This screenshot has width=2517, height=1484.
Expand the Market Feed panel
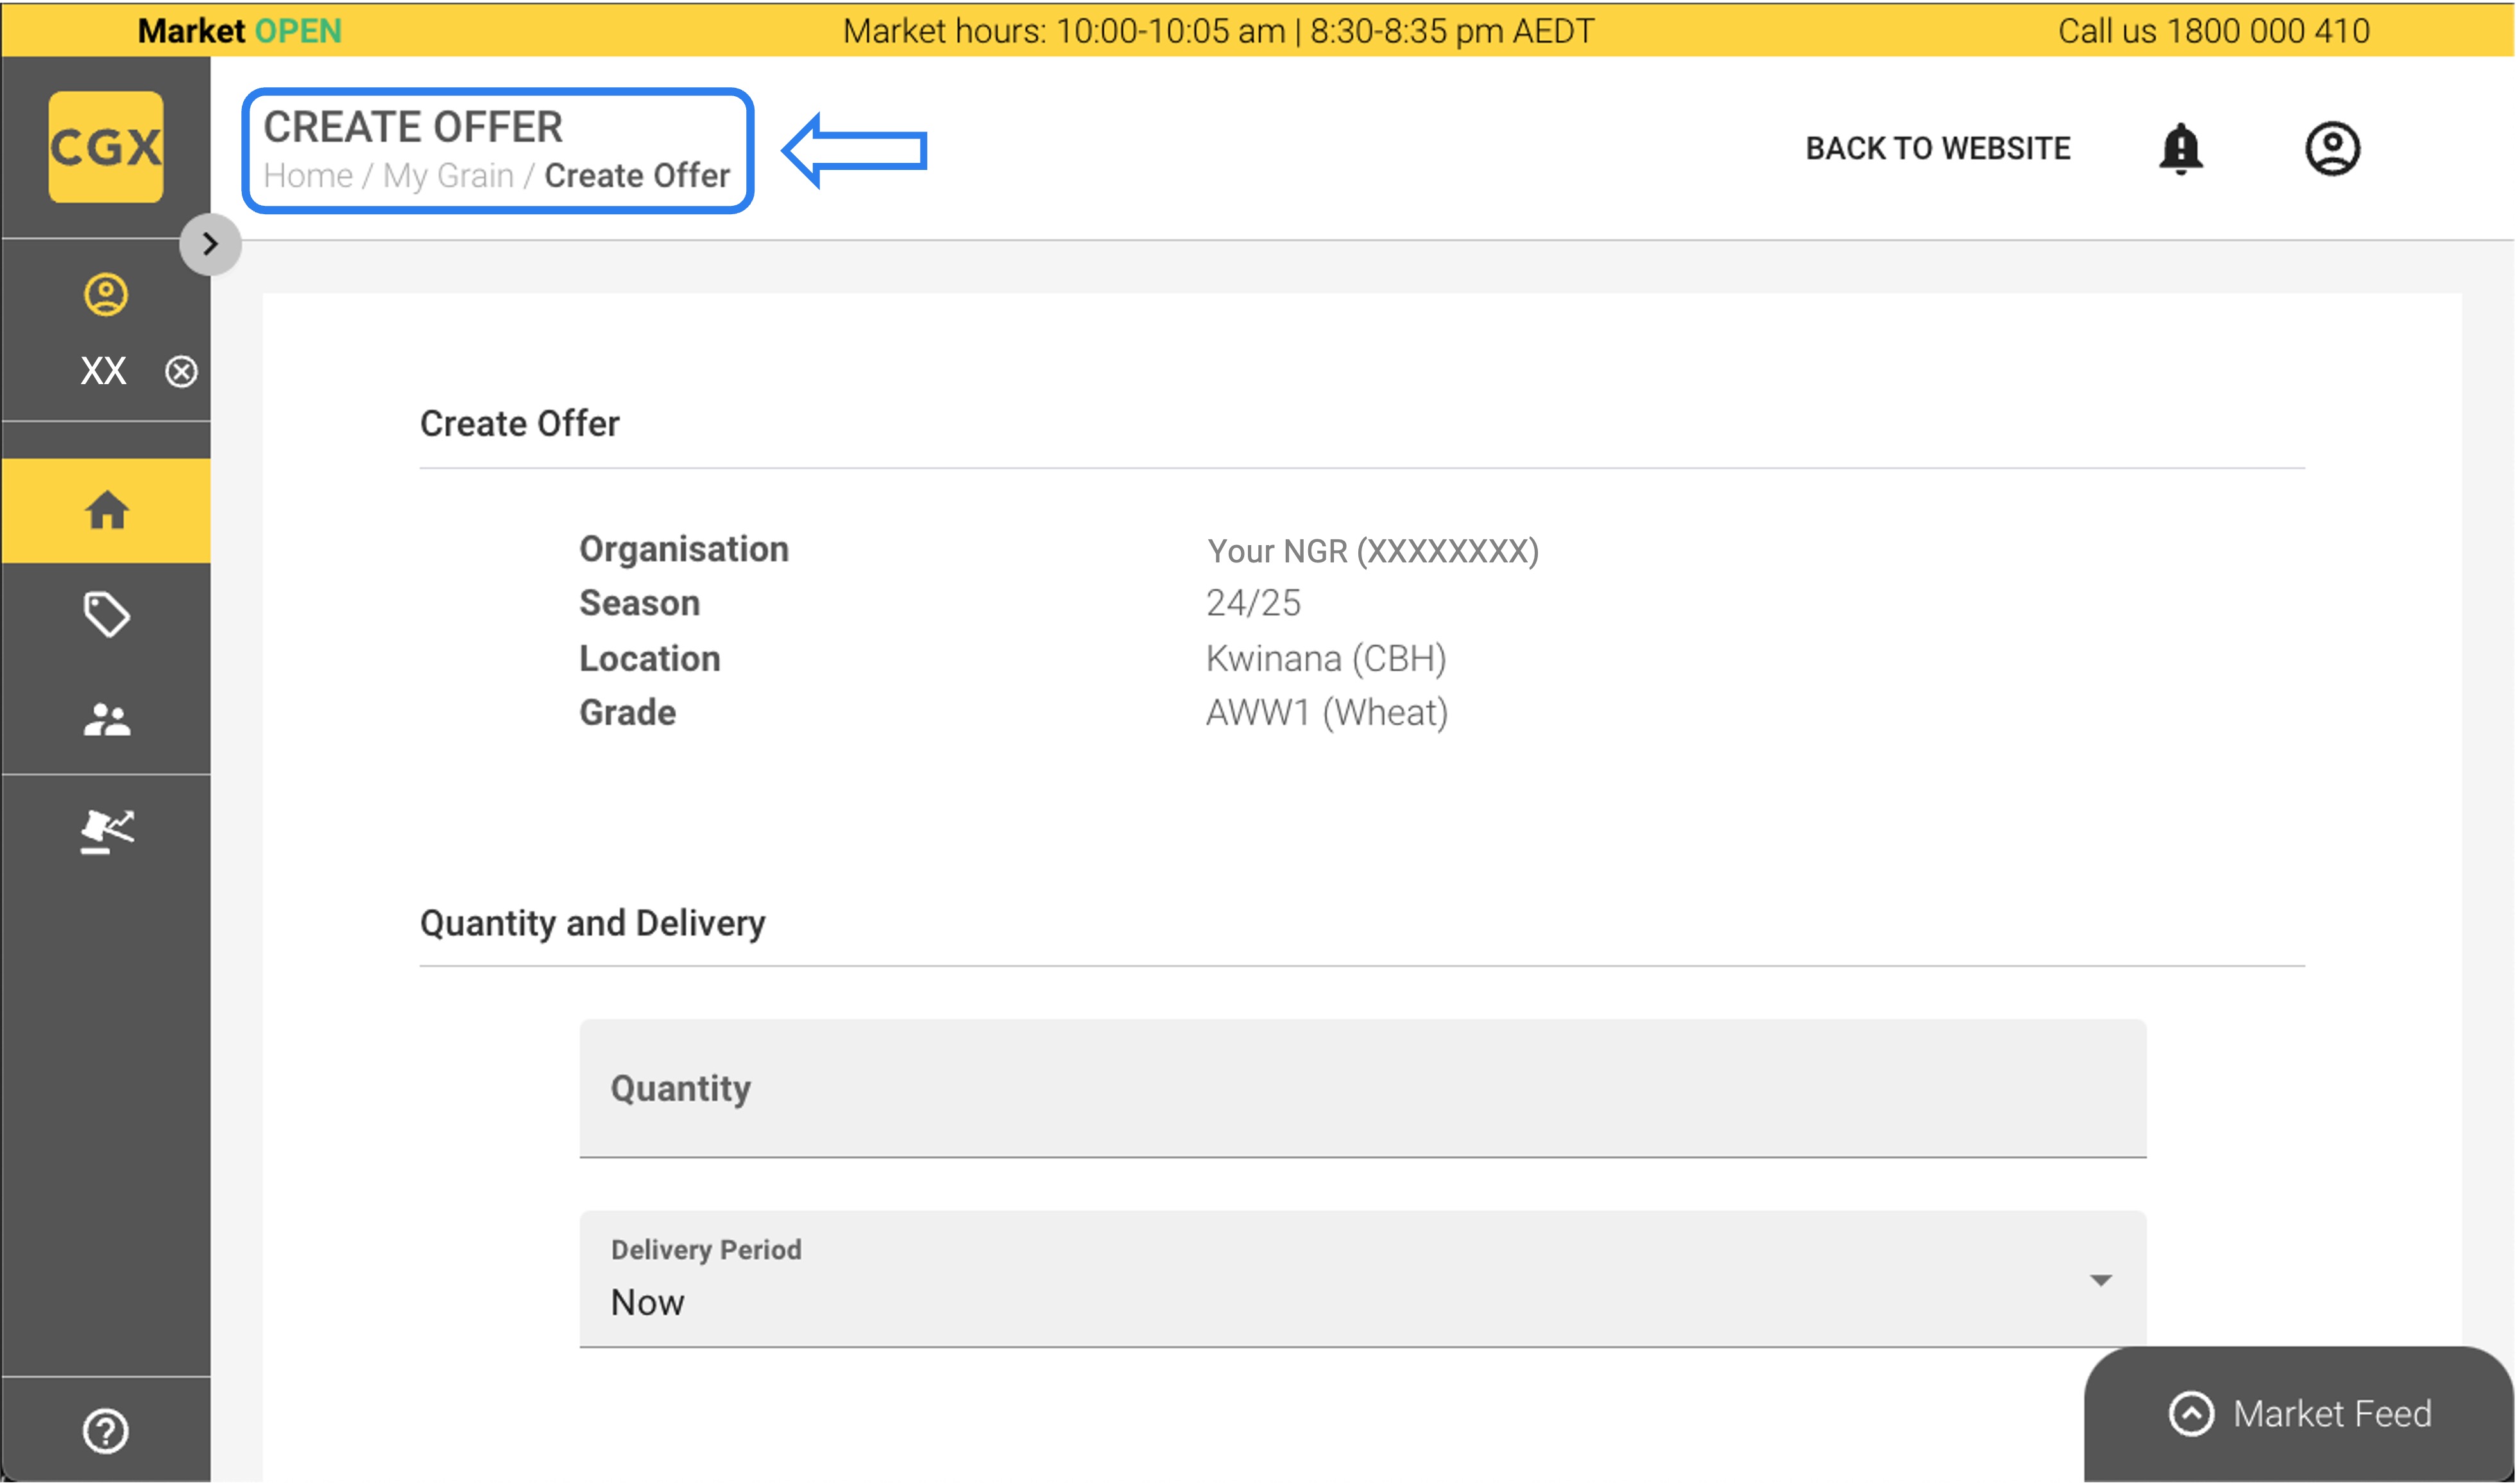pos(2331,1414)
